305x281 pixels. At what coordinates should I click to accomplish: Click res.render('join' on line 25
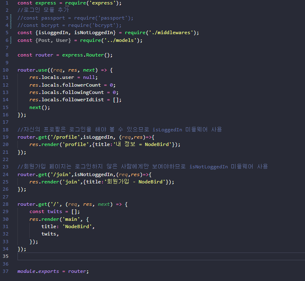[x=54, y=182]
